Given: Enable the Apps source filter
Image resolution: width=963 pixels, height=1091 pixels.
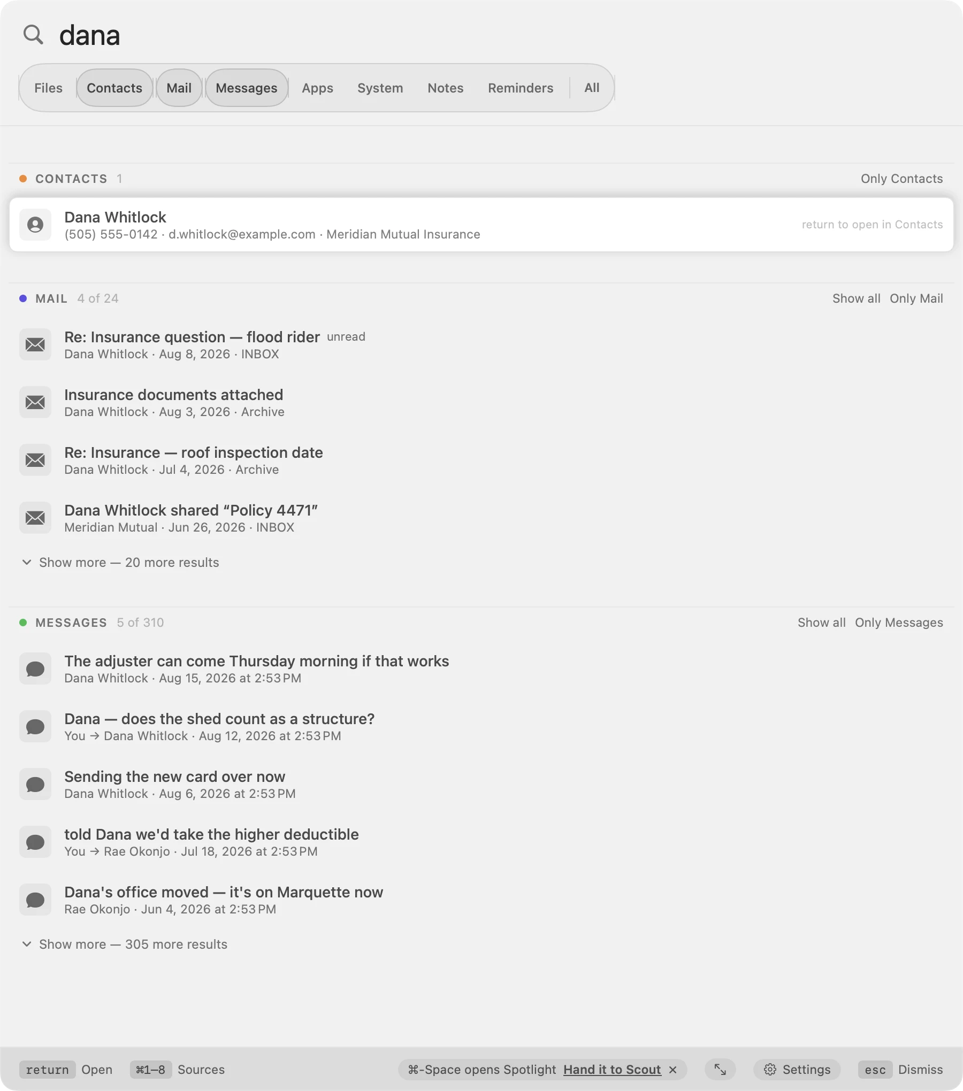Looking at the screenshot, I should click(317, 88).
